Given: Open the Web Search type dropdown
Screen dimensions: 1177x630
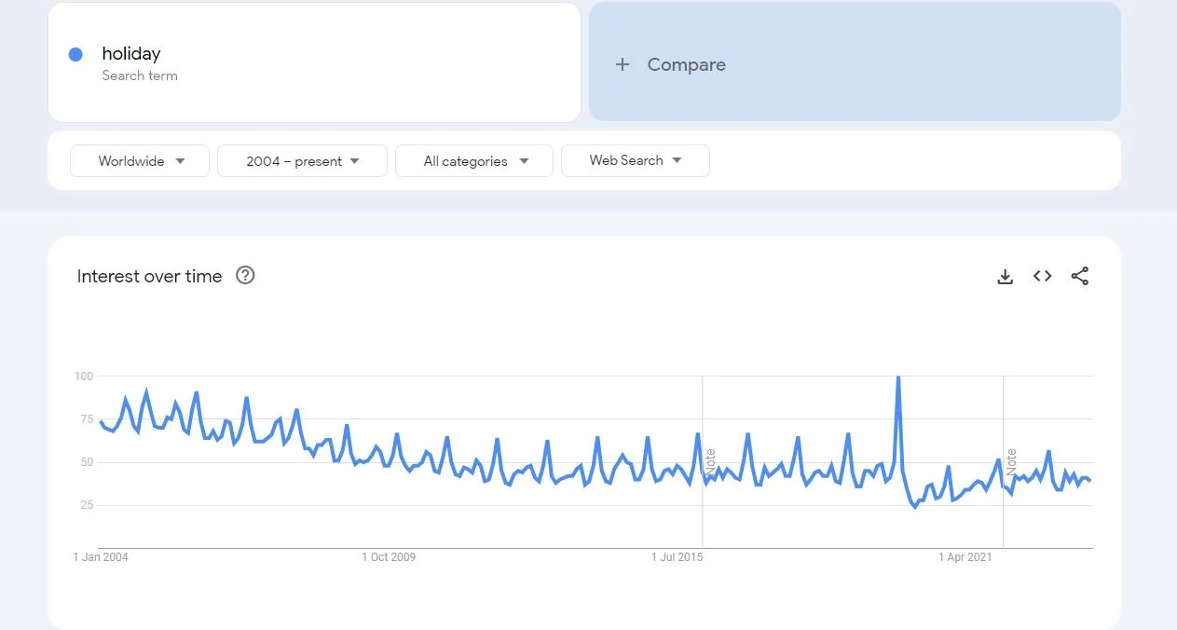Looking at the screenshot, I should pyautogui.click(x=635, y=160).
